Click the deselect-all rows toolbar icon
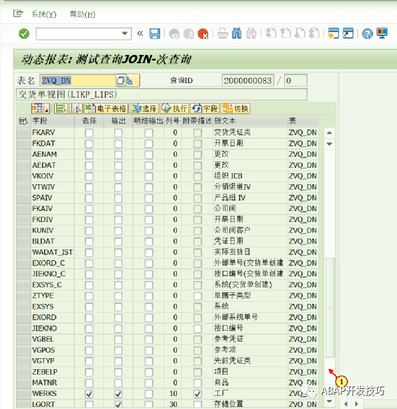Image resolution: width=397 pixels, height=409 pixels. [x=76, y=109]
